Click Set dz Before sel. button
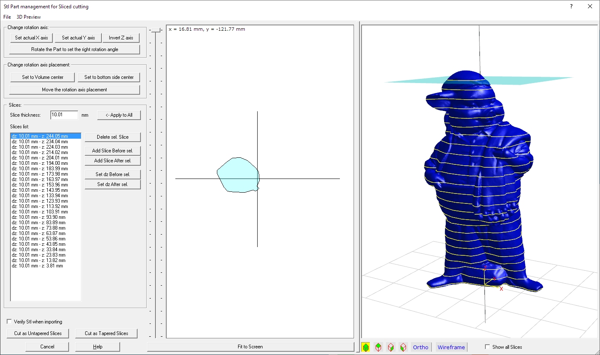Image resolution: width=600 pixels, height=355 pixels. (x=113, y=174)
